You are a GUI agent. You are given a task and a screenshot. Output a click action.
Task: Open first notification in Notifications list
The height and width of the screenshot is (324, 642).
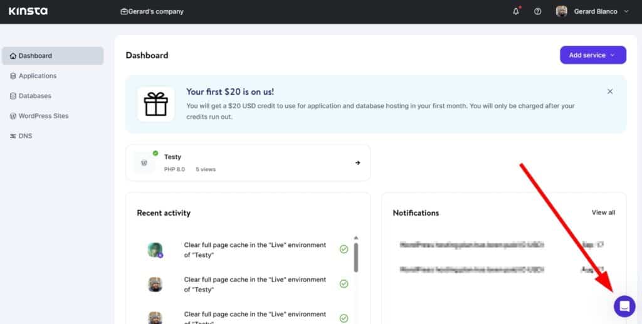pos(471,244)
